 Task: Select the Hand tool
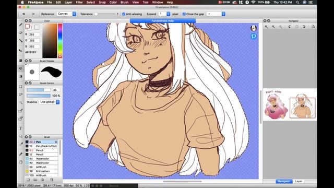[x=21, y=162]
